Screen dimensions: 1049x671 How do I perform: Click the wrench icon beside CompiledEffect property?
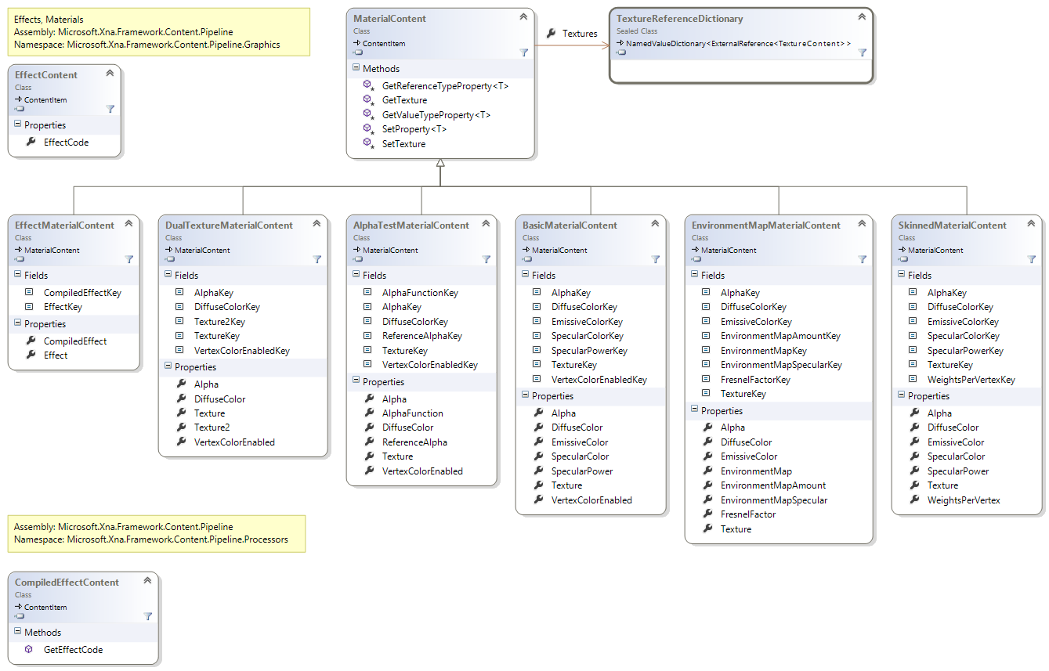(x=30, y=341)
